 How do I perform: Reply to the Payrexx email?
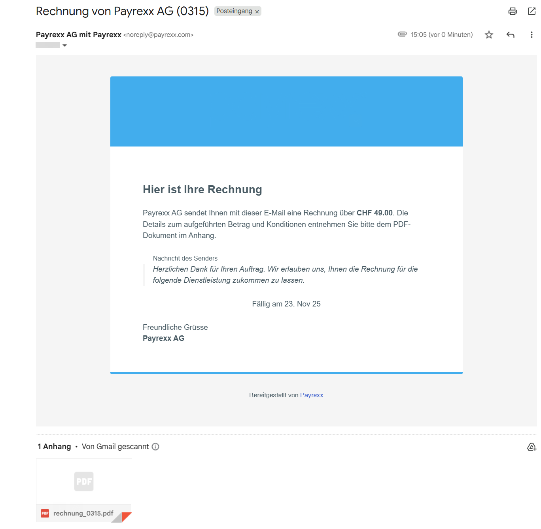(x=510, y=35)
